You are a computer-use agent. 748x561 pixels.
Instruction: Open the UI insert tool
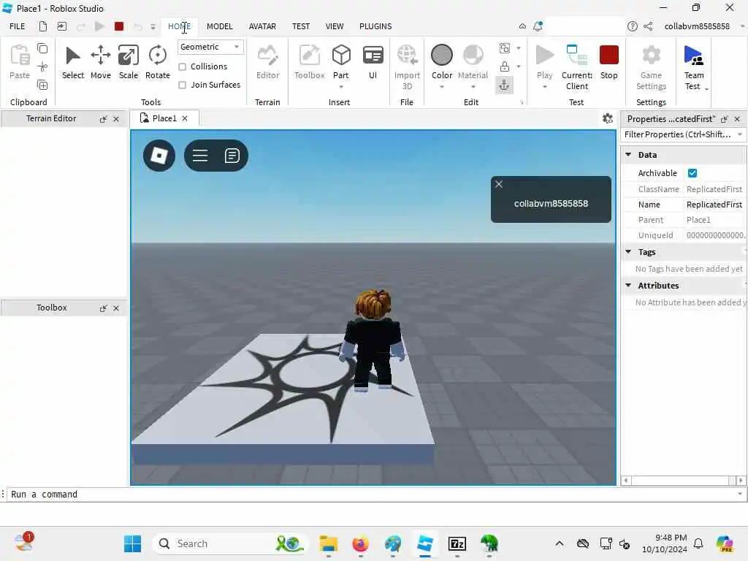373,62
